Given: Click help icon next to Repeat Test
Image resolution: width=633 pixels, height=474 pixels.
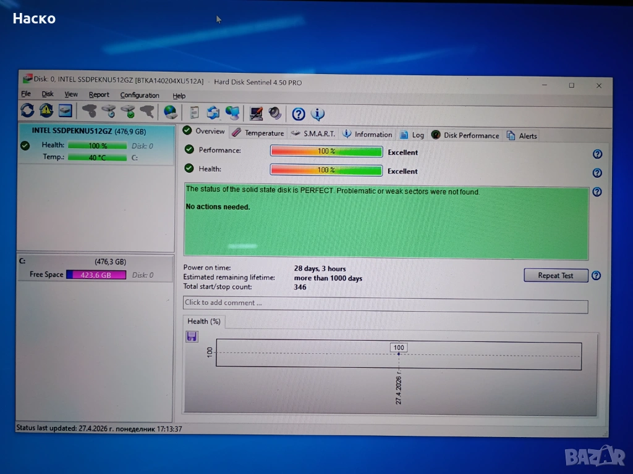Looking at the screenshot, I should tap(596, 276).
